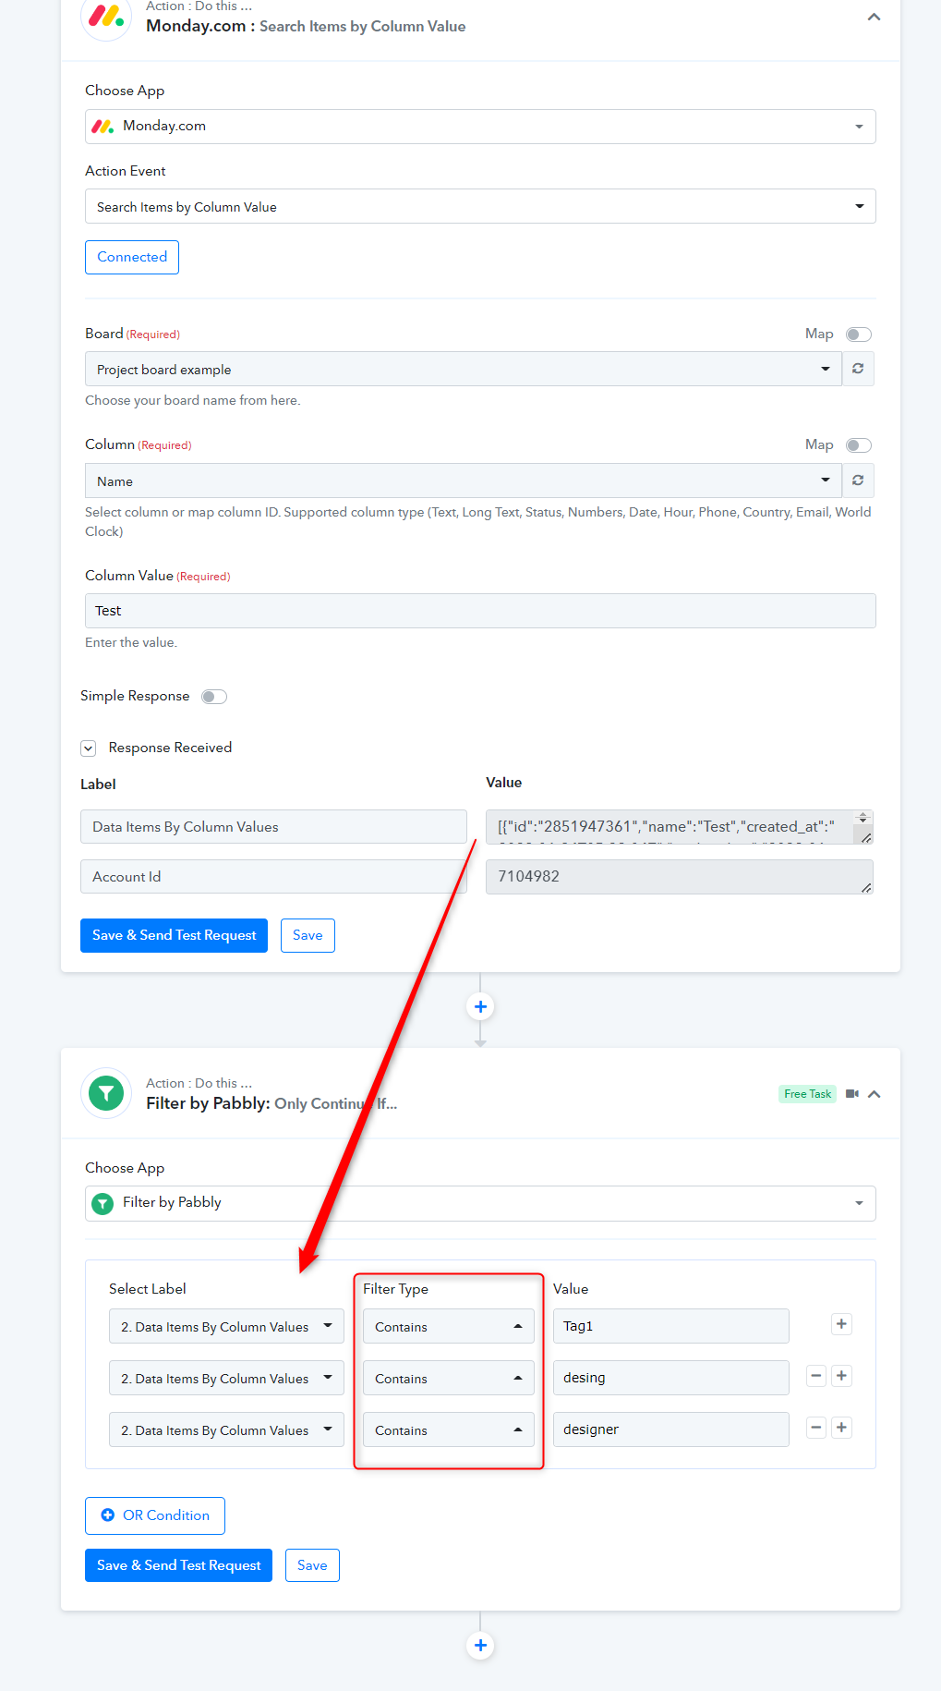The width and height of the screenshot is (941, 1691).
Task: Toggle the Map switch for Board
Action: click(859, 335)
